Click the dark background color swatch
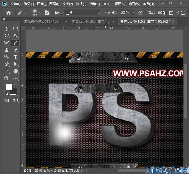The width and height of the screenshot is (189, 174). click(x=14, y=92)
